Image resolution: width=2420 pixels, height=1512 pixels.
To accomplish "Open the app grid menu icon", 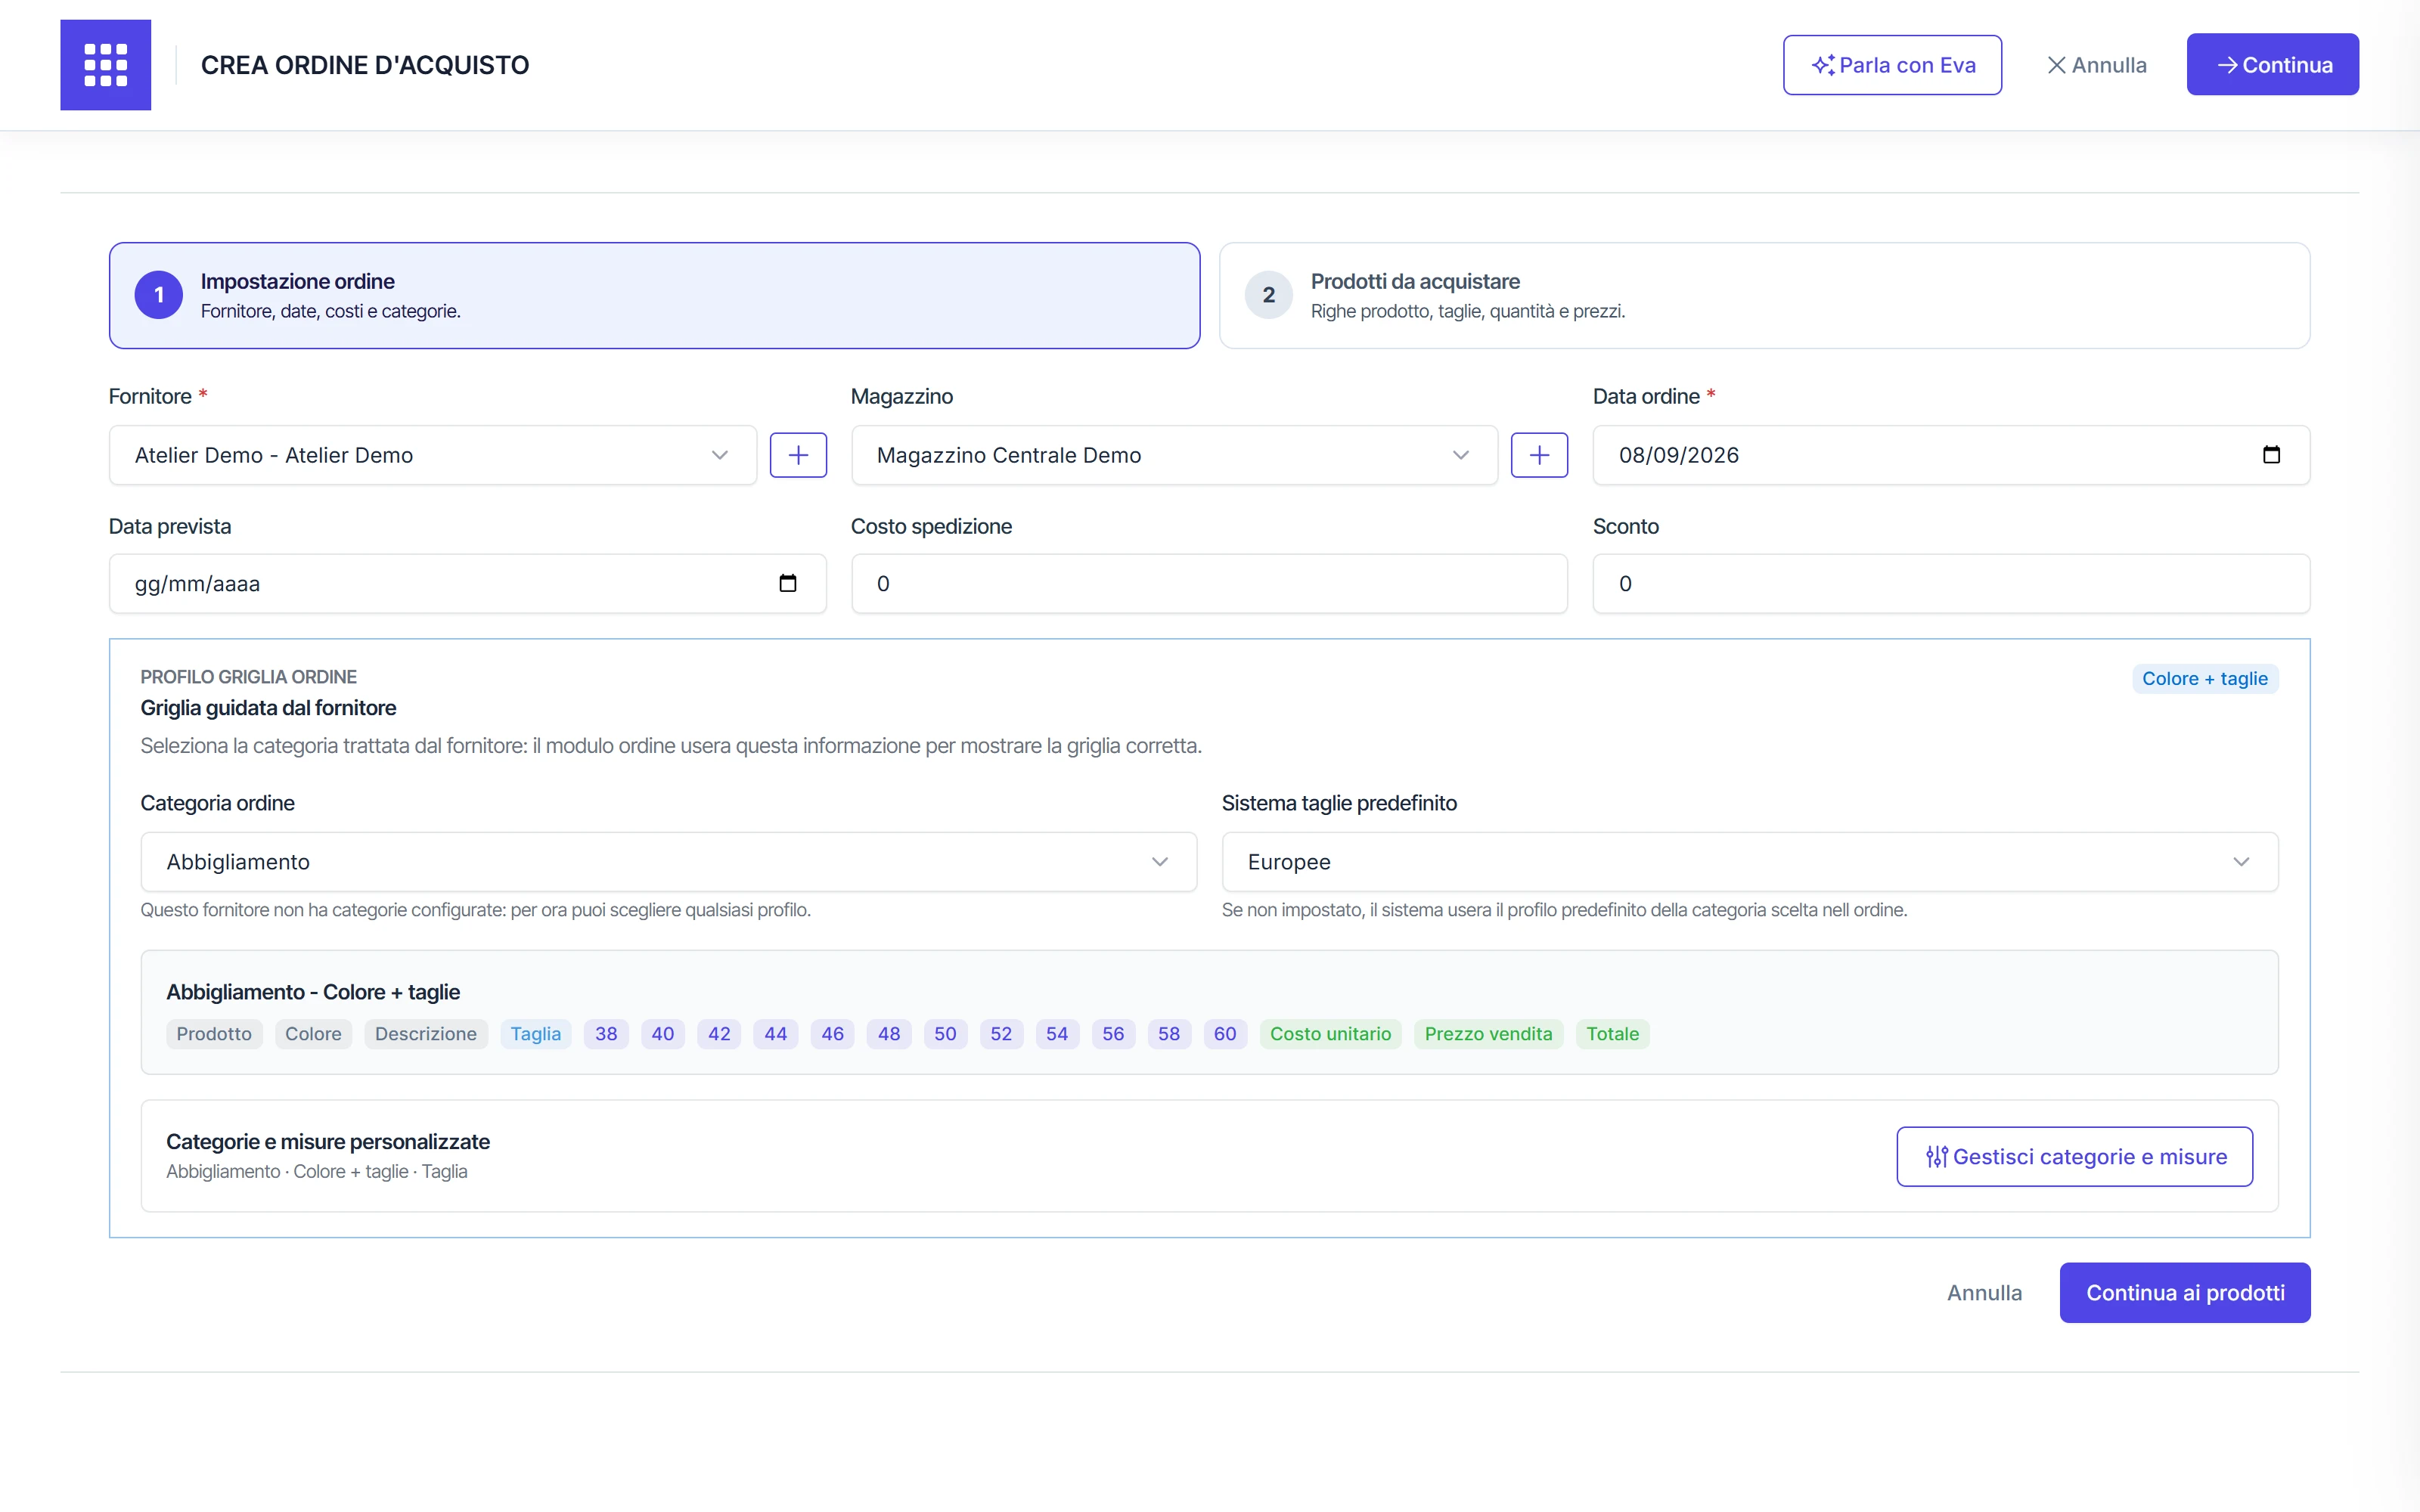I will pos(105,65).
